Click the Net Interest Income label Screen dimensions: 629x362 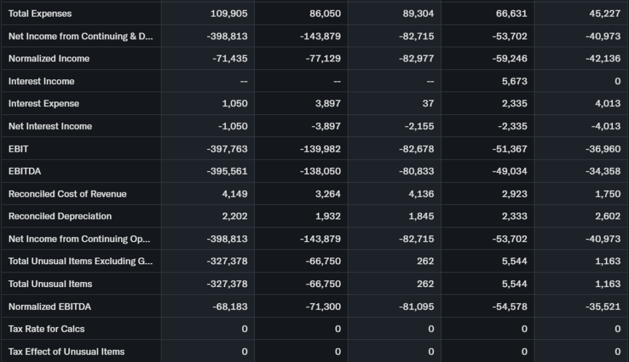coord(50,126)
